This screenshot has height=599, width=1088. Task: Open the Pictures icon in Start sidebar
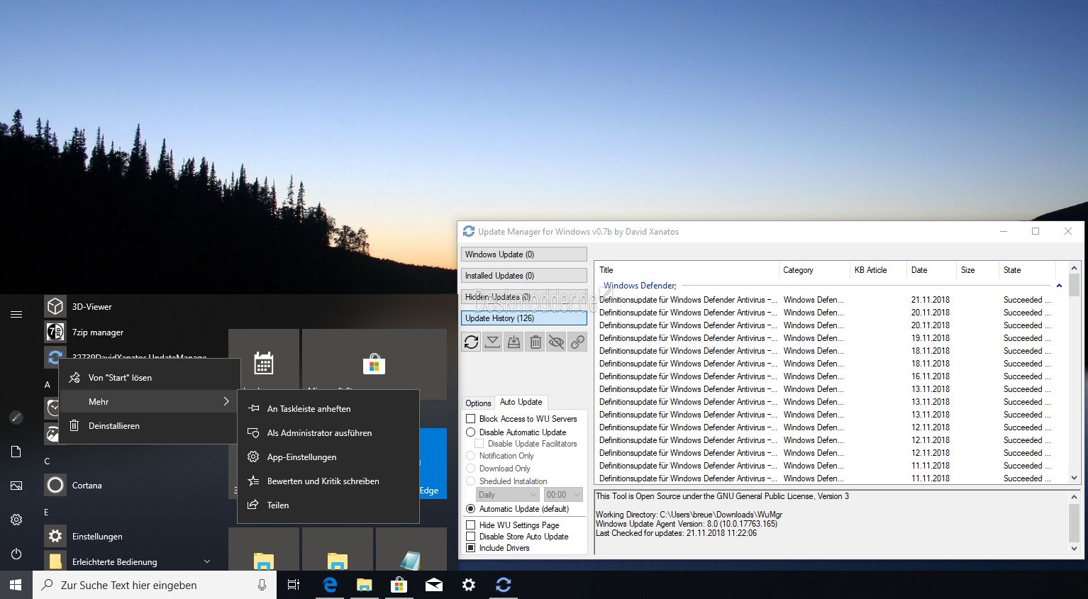tap(16, 486)
